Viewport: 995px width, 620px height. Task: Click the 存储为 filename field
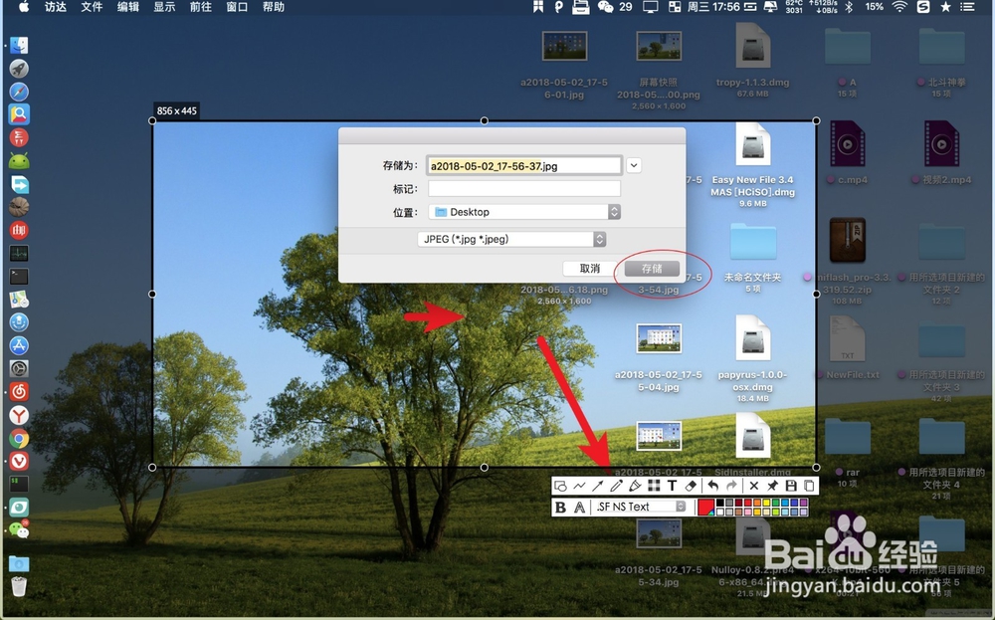pyautogui.click(x=524, y=165)
